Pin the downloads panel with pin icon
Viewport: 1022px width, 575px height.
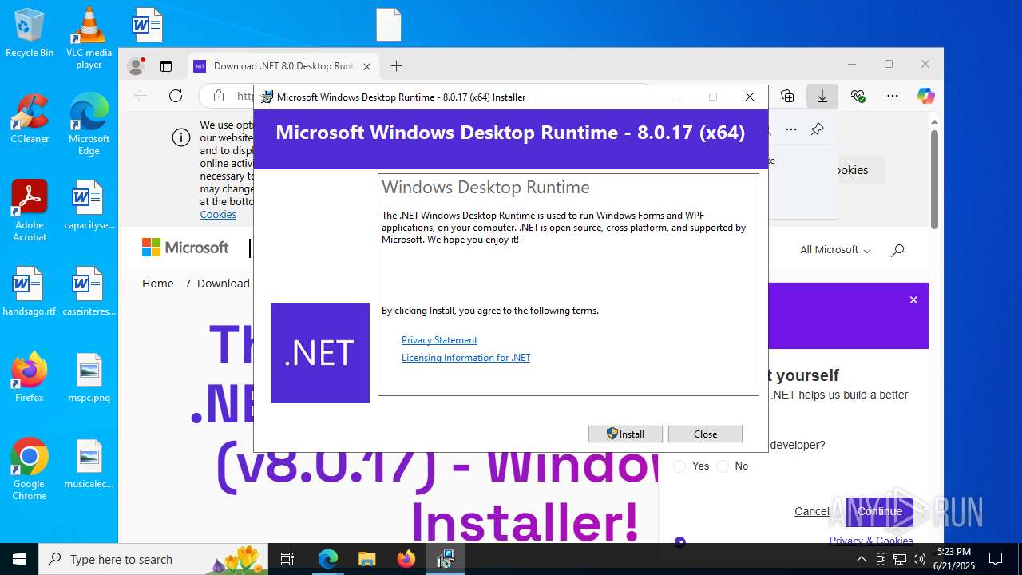tap(817, 129)
